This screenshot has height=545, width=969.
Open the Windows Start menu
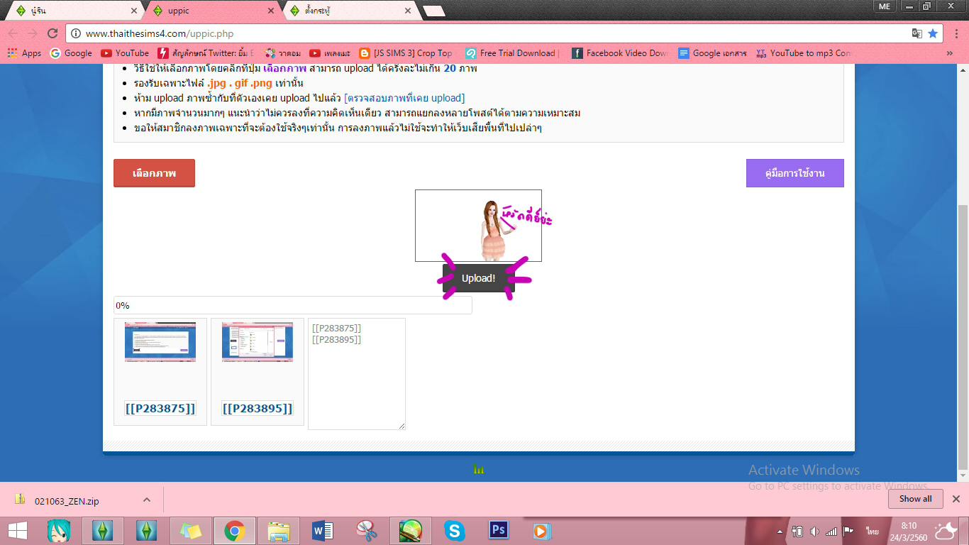18,531
